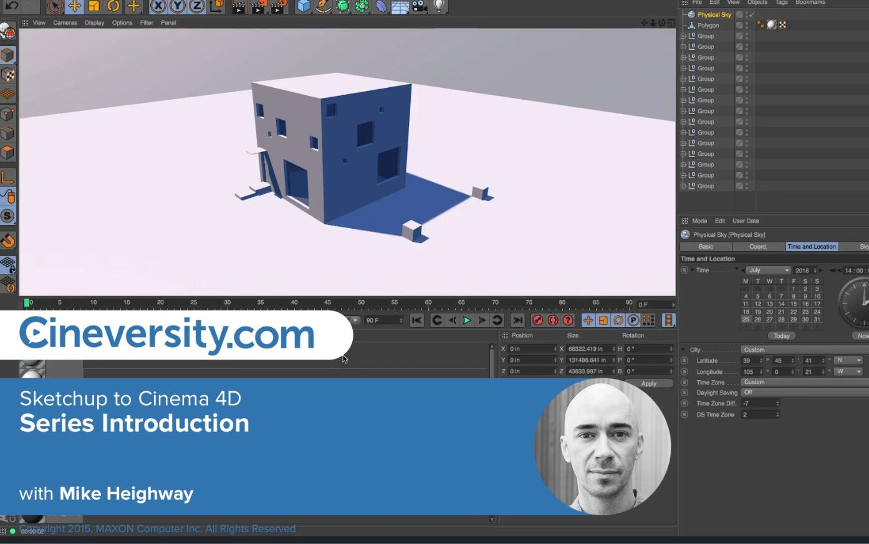The width and height of the screenshot is (869, 544).
Task: Toggle the Enable Snap magnet icon
Action: tap(7, 241)
